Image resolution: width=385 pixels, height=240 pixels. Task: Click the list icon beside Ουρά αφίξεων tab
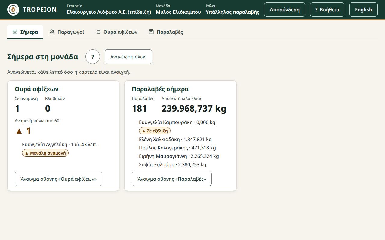click(x=98, y=32)
